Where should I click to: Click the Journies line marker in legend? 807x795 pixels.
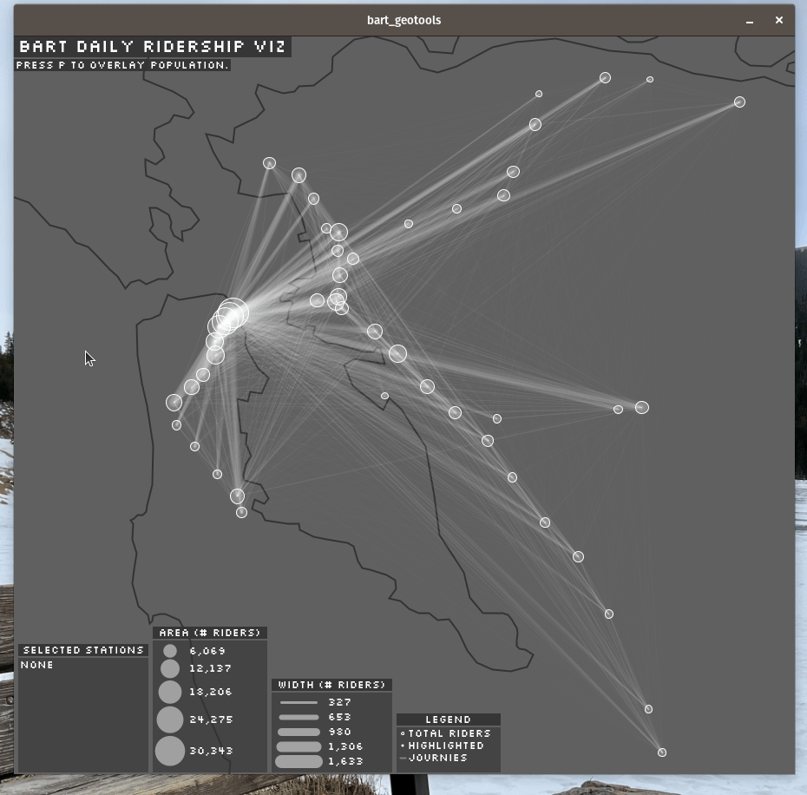coord(403,758)
